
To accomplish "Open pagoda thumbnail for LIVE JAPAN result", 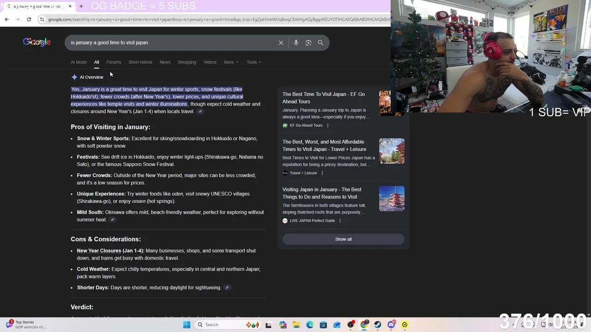I will pos(392,199).
